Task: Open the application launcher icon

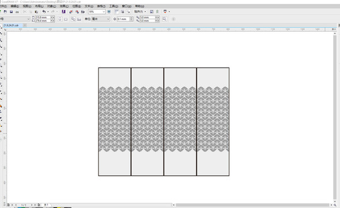Action: pos(165,12)
